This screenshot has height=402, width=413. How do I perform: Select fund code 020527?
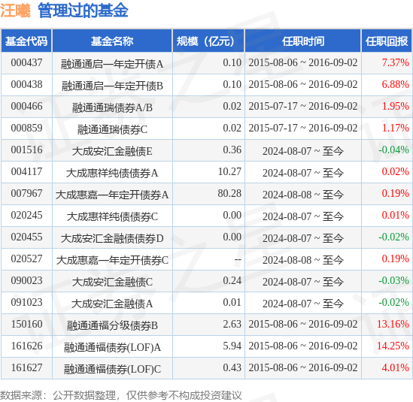click(x=26, y=259)
